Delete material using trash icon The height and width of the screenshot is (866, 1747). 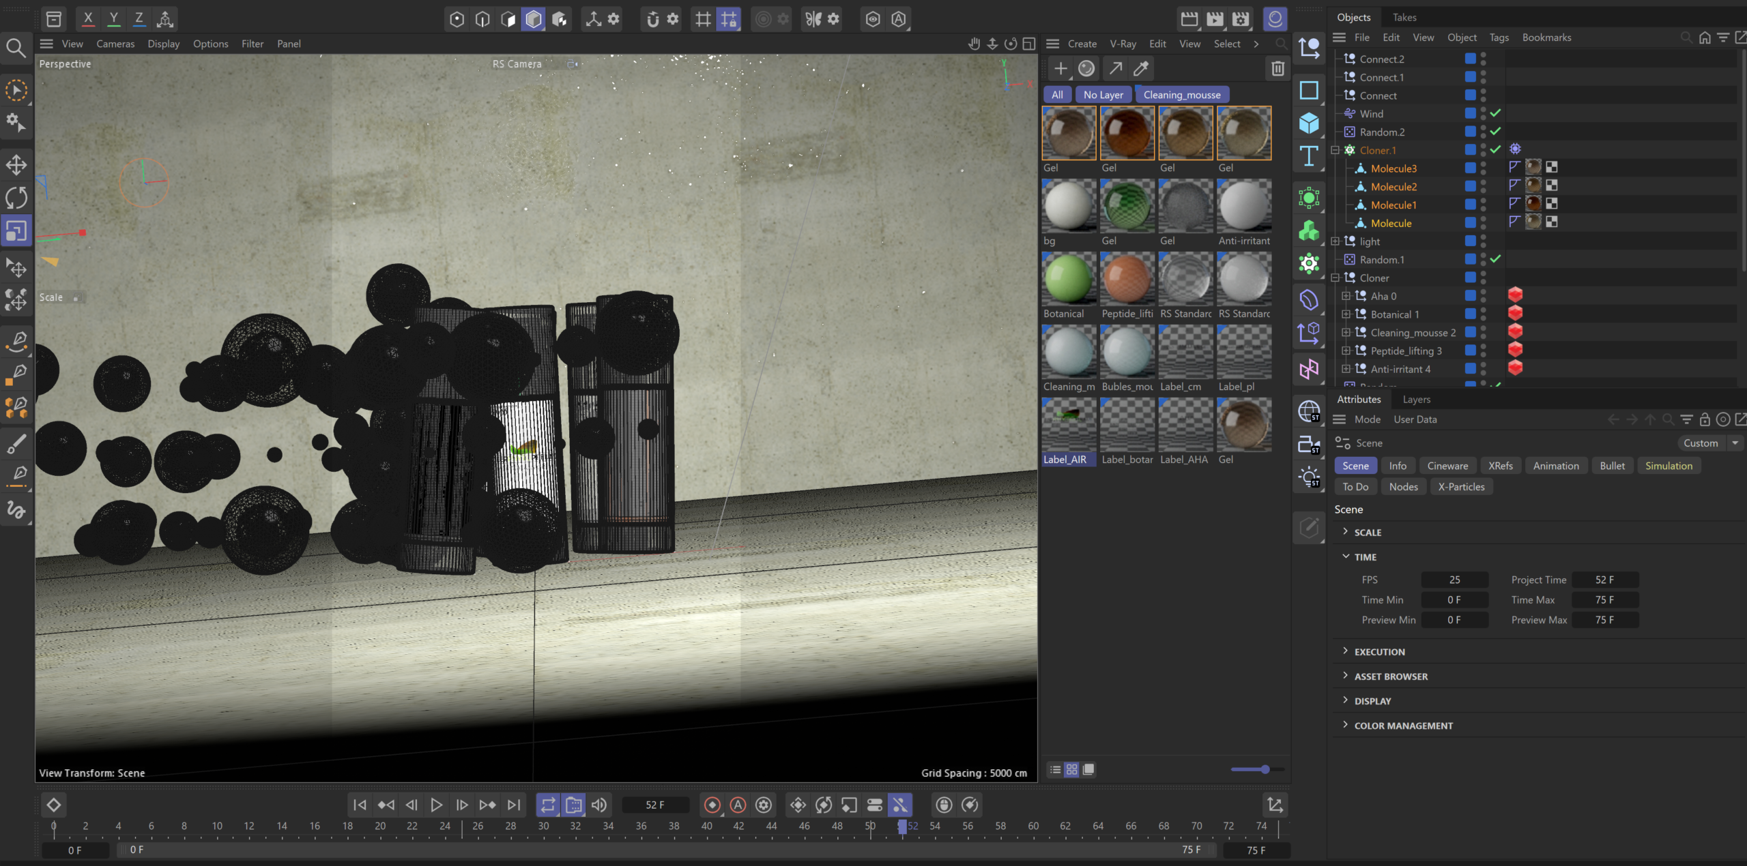1277,68
